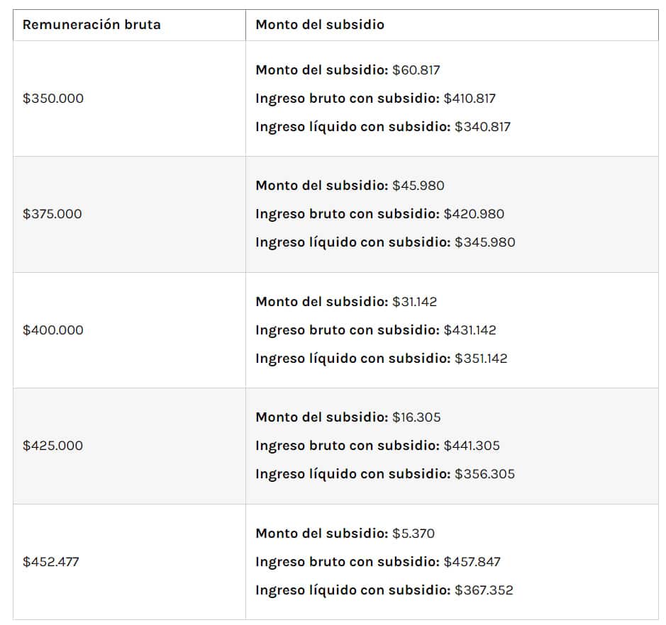The width and height of the screenshot is (666, 625).
Task: Click gross income with subsidy $410.817
Action: click(x=375, y=98)
